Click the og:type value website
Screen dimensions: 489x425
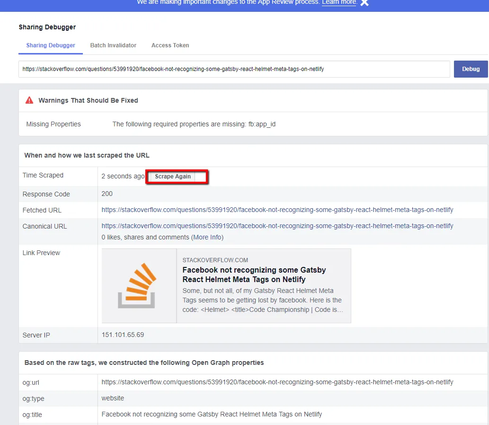[x=113, y=398]
